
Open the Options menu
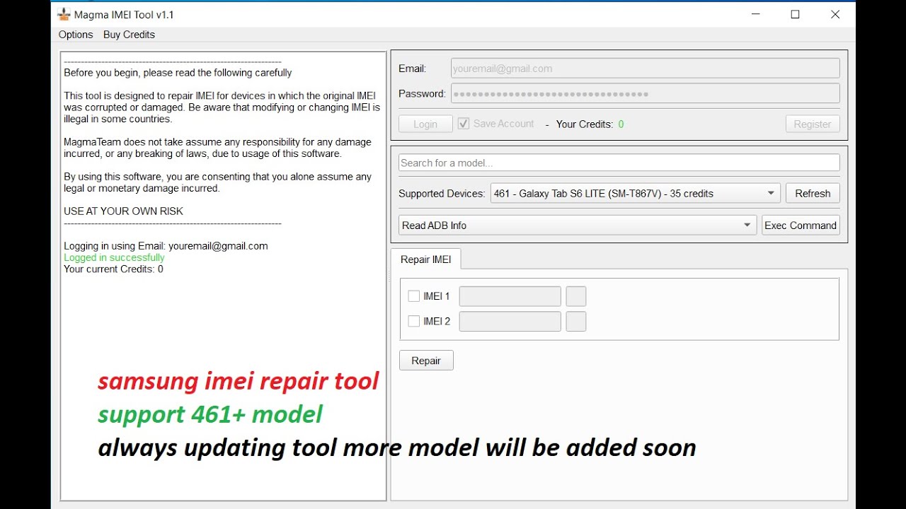tap(76, 35)
